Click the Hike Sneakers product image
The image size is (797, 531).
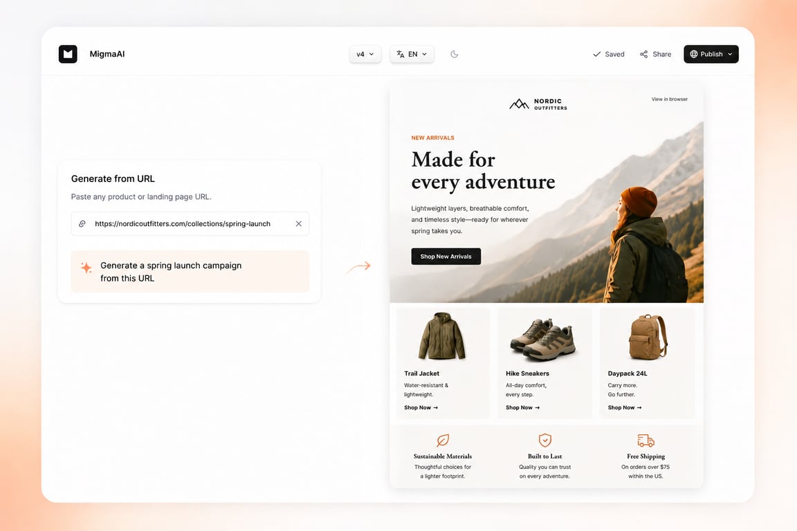tap(543, 339)
